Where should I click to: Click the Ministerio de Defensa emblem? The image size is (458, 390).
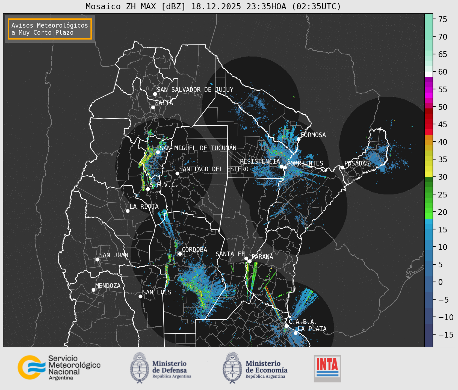coord(140,368)
